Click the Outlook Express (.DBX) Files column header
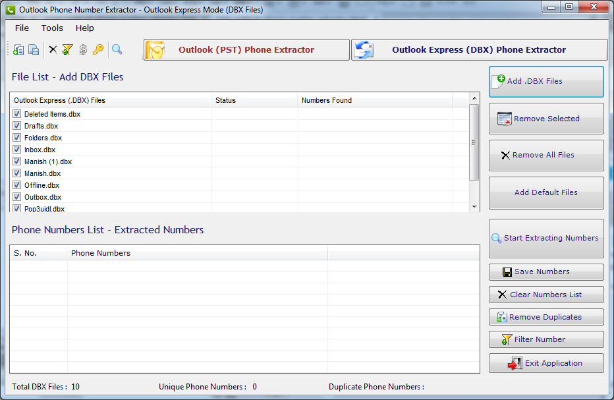 coord(111,100)
